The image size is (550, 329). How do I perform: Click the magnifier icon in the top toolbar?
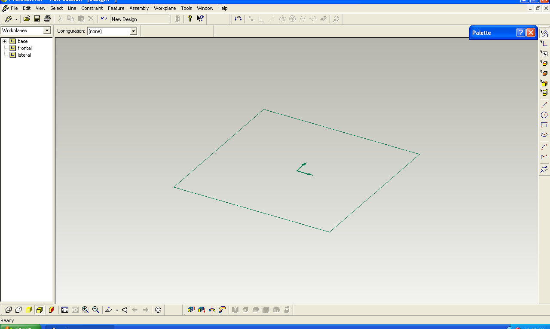coord(336,19)
